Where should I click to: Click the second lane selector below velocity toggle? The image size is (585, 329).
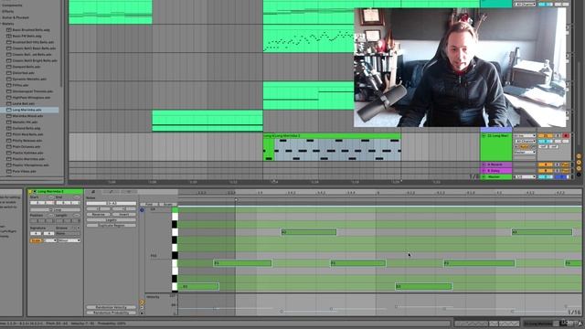coord(142,308)
